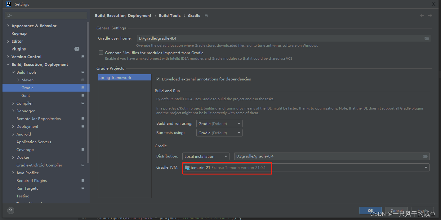Select Gant under Build Tools
Image resolution: width=441 pixels, height=220 pixels.
[26, 95]
